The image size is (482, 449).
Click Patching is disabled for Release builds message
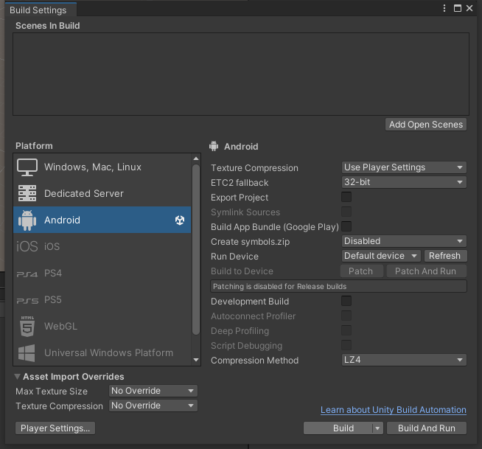pos(338,286)
